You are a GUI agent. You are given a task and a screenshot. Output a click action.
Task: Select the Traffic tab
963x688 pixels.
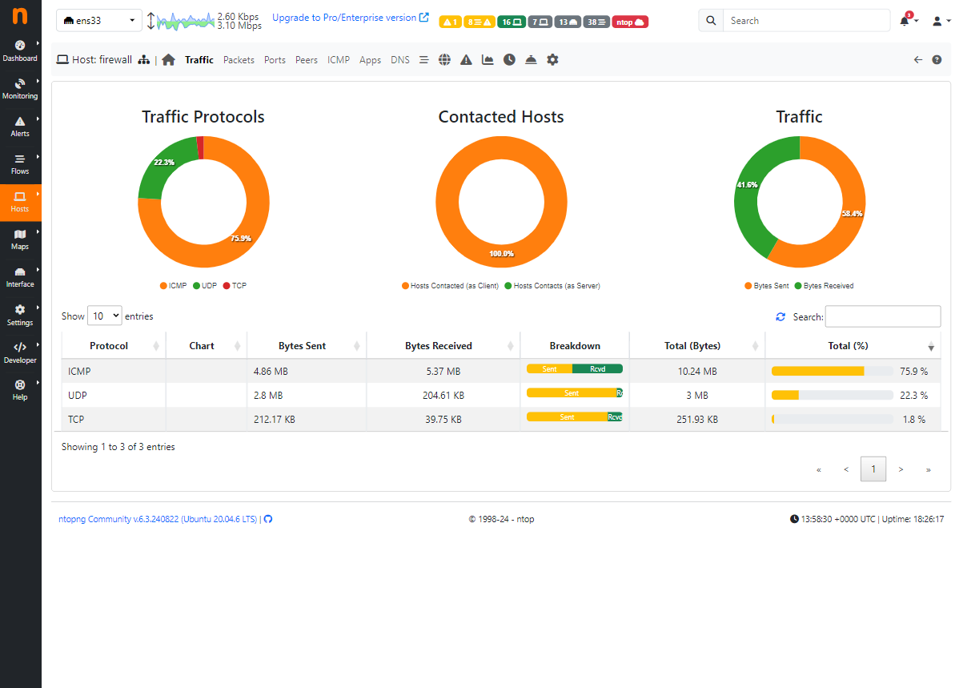199,60
